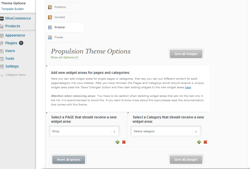250x169 pixels.
Task: Open the Template Builder link
Action: pos(13,9)
